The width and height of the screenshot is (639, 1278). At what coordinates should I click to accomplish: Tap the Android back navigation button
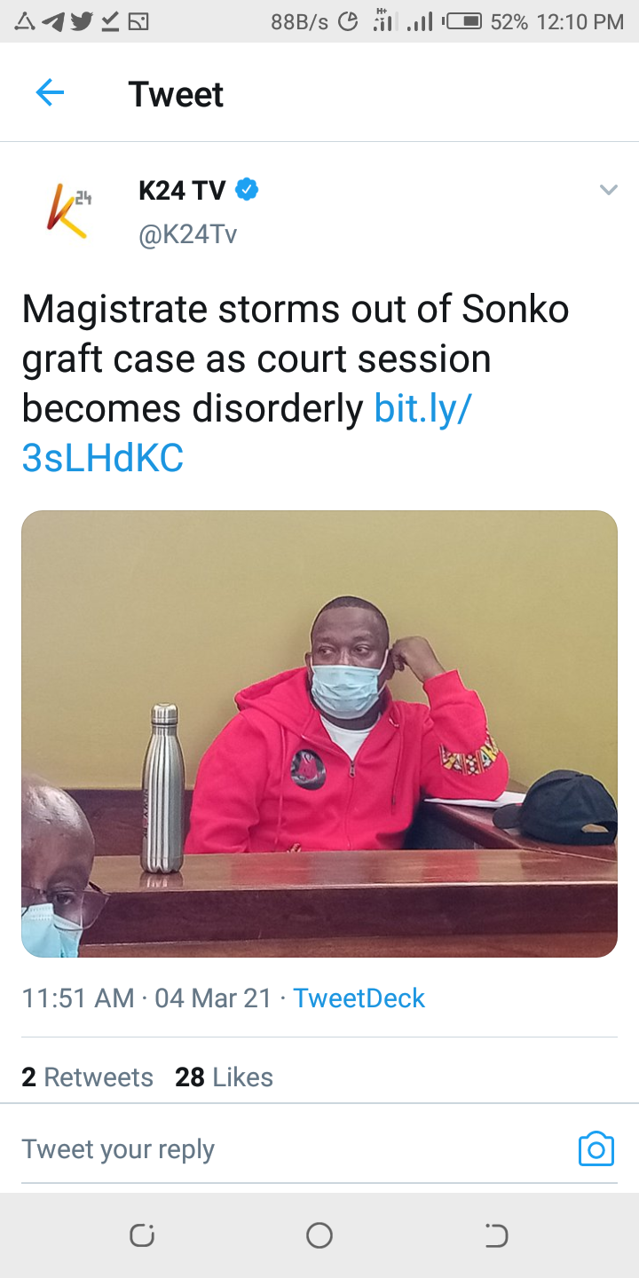[497, 1235]
